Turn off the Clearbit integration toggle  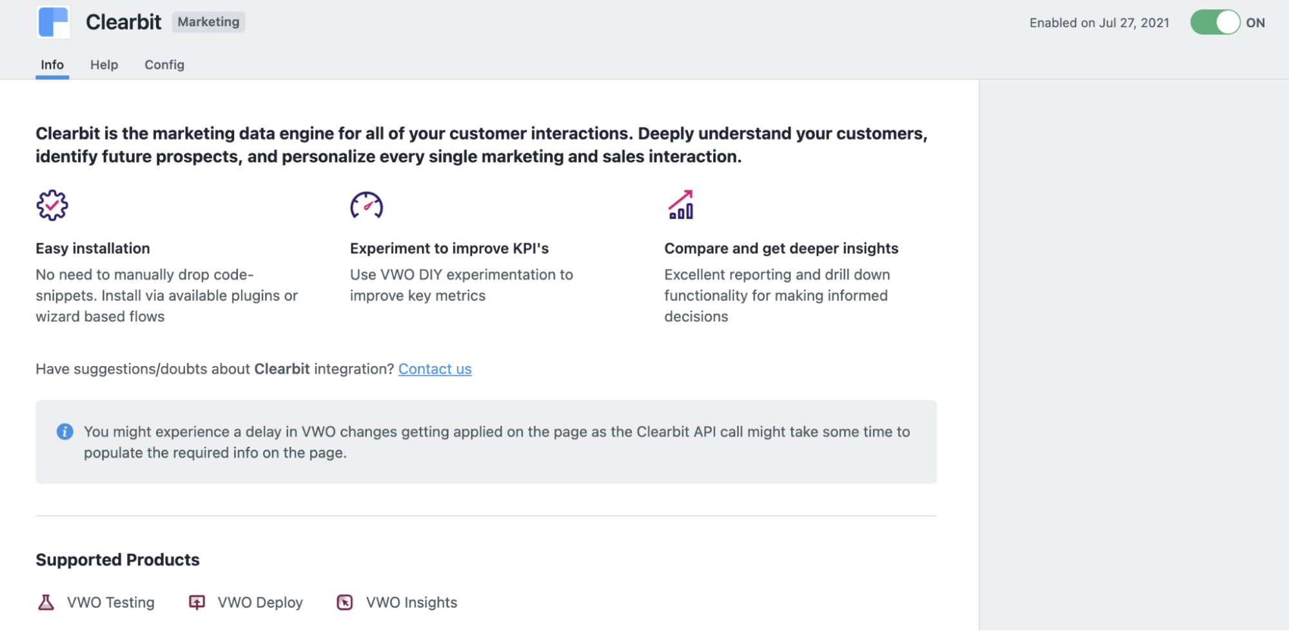[x=1215, y=23]
